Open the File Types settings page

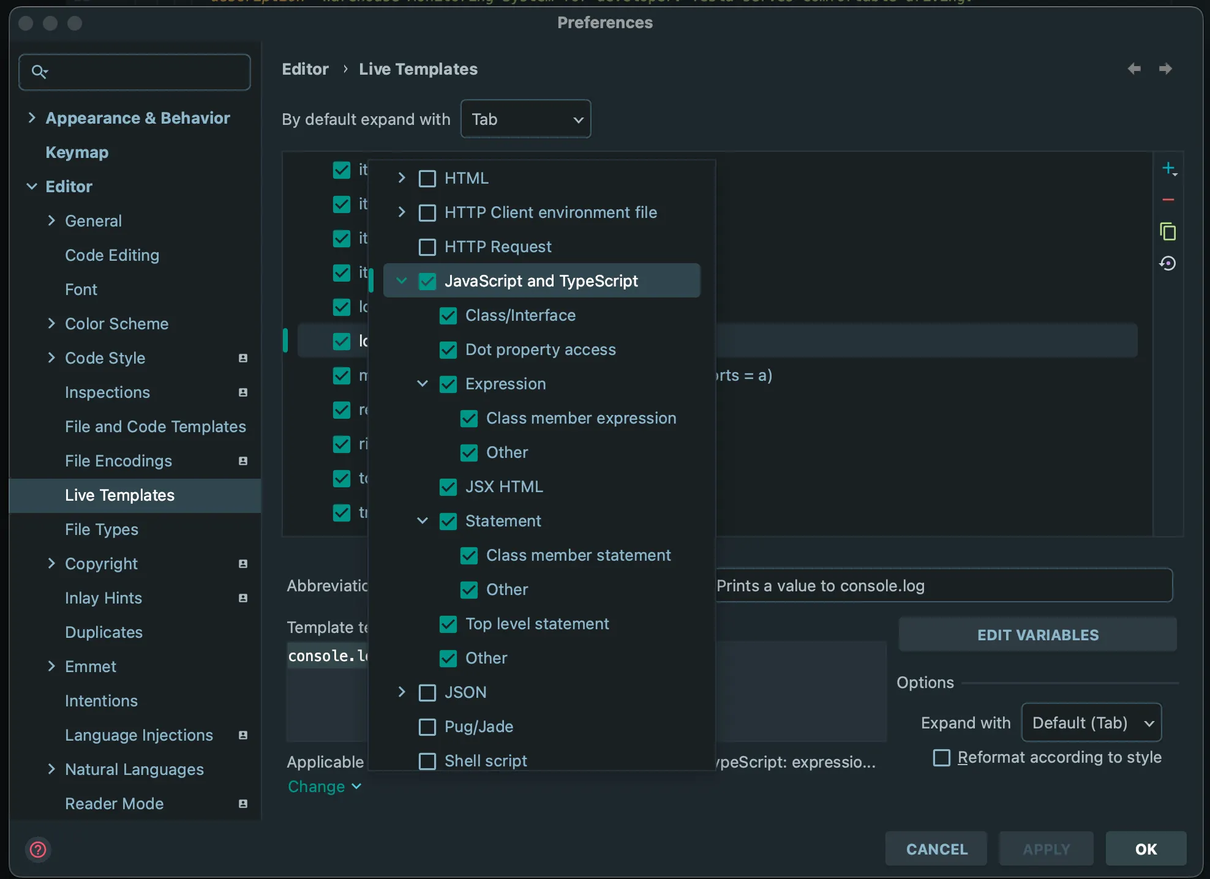pos(102,529)
